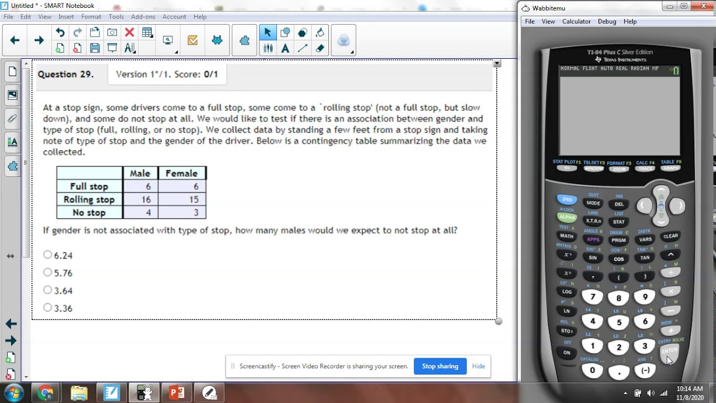Open PowerPoint from the Windows taskbar

click(x=177, y=393)
